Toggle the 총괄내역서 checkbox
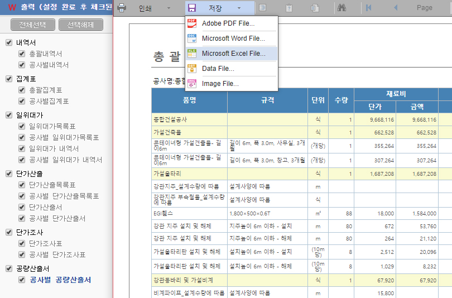This screenshot has height=298, width=452. 22,54
